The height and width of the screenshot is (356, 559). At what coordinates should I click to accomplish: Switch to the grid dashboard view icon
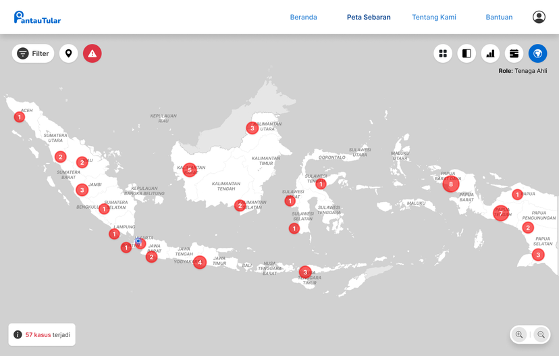[443, 53]
